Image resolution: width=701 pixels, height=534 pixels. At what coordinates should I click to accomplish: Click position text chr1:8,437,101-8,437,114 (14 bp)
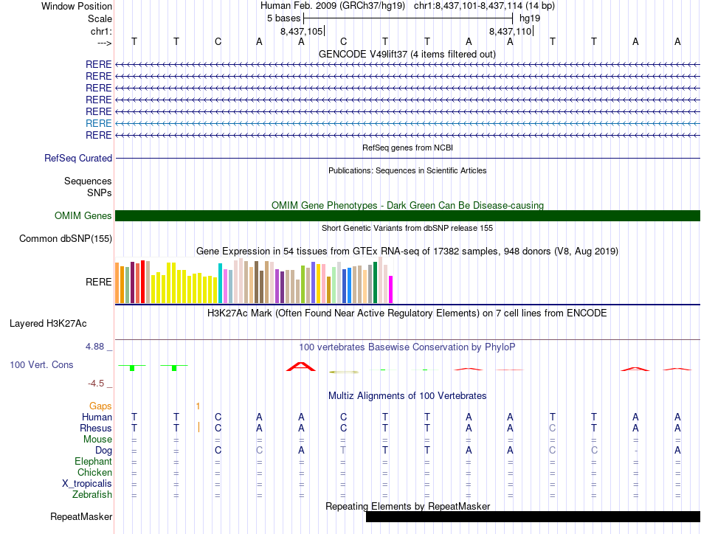(x=484, y=6)
